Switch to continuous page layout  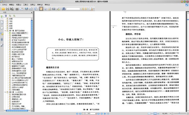[x=152, y=113]
